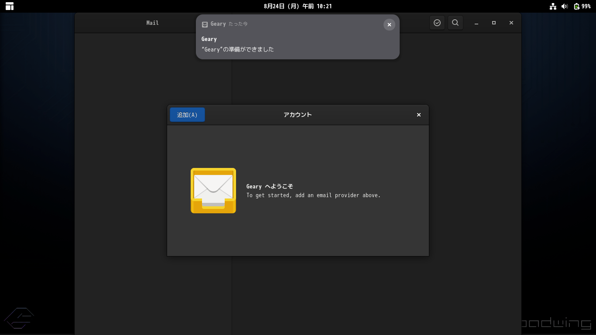This screenshot has width=596, height=335.
Task: Click the battery indicator showing 99%
Action: coord(582,6)
